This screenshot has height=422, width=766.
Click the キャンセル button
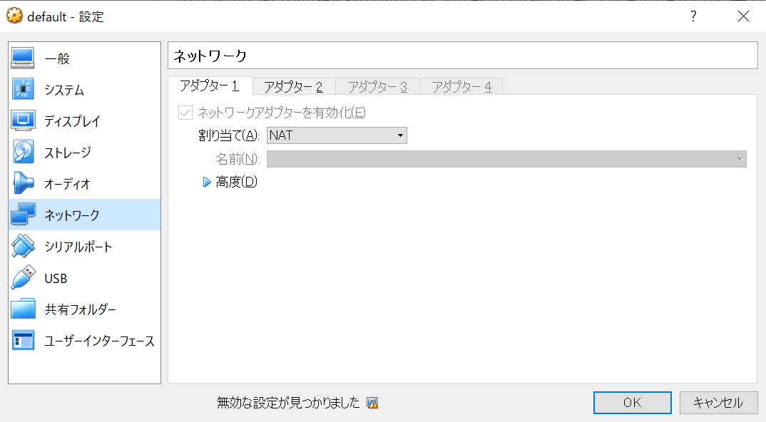[718, 403]
